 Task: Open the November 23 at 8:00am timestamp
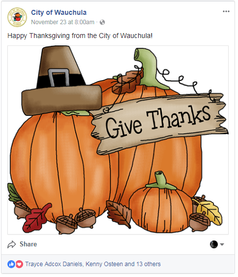(62, 22)
